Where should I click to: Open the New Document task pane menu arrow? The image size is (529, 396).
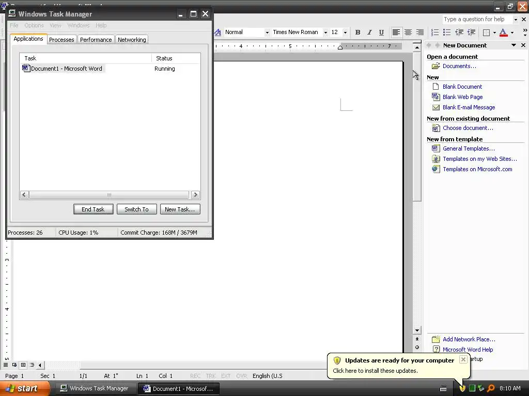pyautogui.click(x=514, y=45)
